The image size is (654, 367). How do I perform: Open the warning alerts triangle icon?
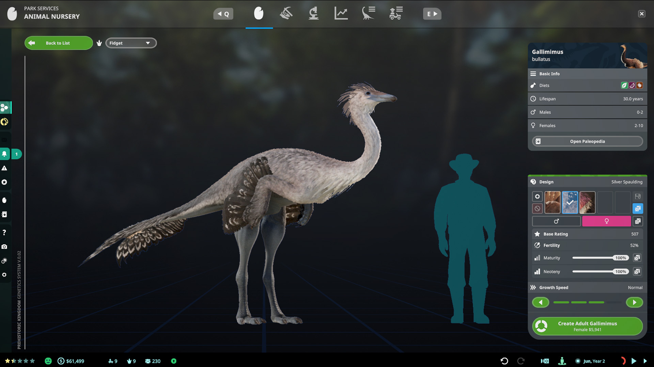tap(4, 168)
